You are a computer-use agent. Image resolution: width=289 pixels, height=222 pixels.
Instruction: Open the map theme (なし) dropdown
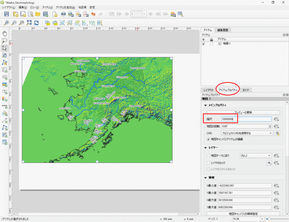256,156
